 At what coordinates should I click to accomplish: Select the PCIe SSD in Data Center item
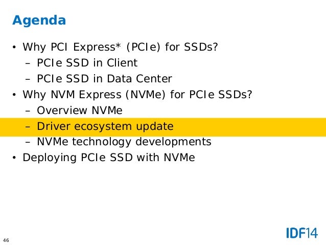click(104, 79)
